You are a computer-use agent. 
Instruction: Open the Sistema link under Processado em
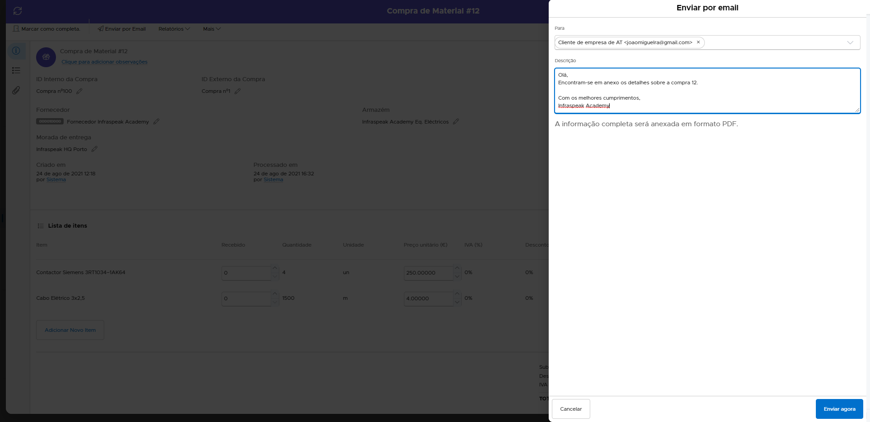click(x=273, y=179)
